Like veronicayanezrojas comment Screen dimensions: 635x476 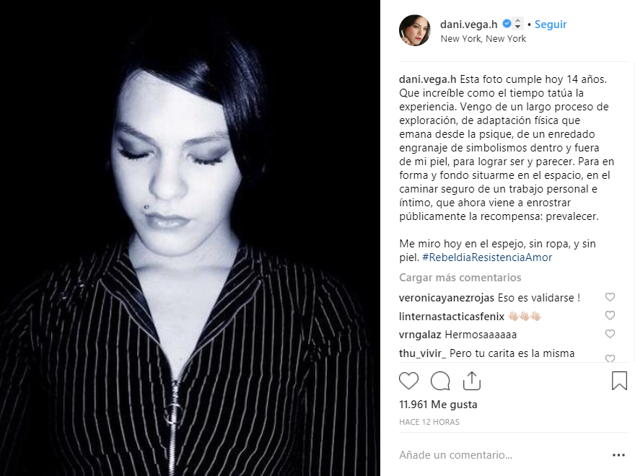(x=610, y=297)
